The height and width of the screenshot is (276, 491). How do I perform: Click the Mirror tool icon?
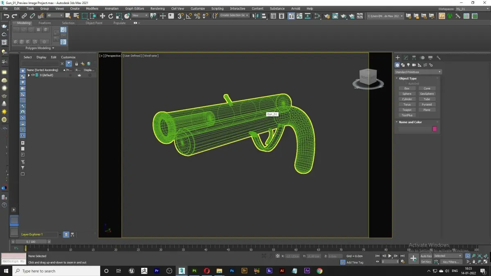click(256, 16)
